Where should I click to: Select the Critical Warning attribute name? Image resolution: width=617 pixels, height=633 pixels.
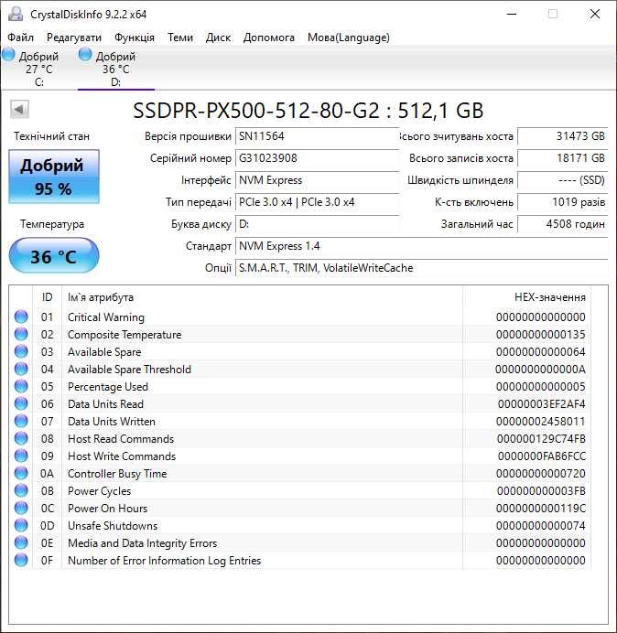pos(106,317)
